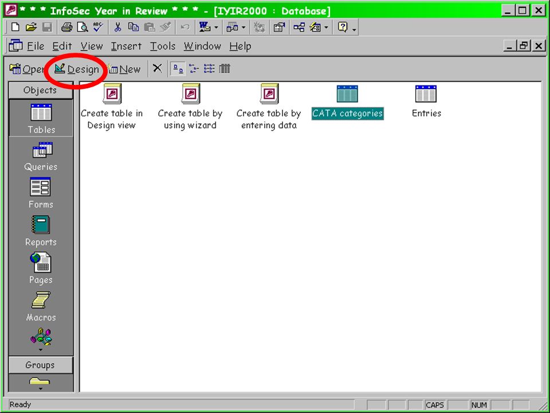Expand the New Object dropdown arrow

(326, 28)
